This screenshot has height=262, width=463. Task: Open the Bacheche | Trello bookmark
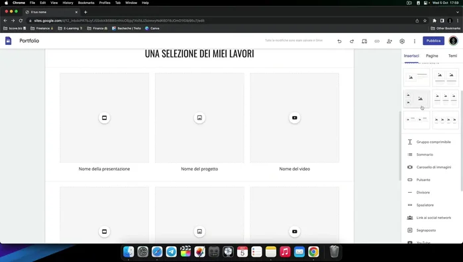pyautogui.click(x=127, y=28)
